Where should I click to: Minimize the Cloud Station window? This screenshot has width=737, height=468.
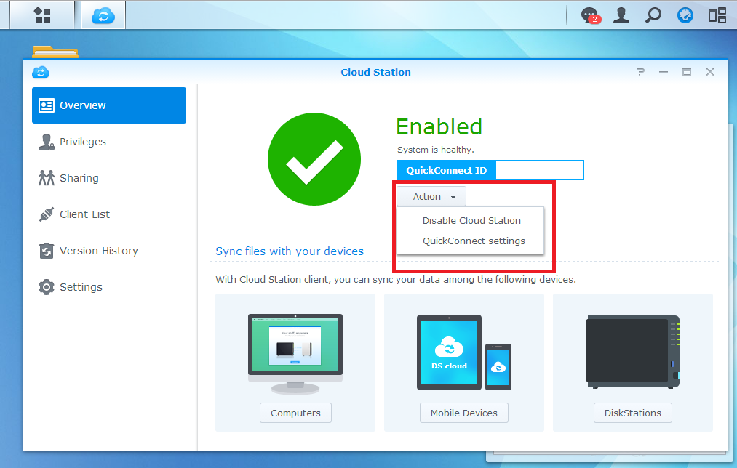pos(664,72)
